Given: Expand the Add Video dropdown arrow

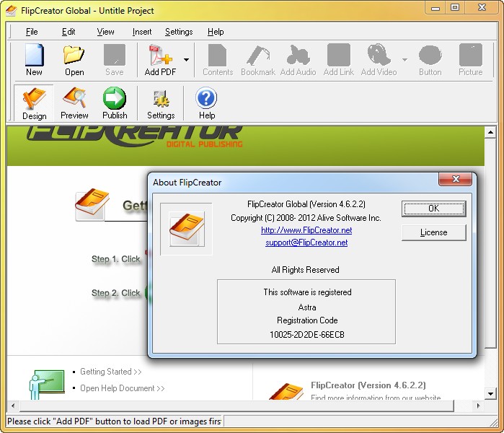Looking at the screenshot, I should 404,60.
